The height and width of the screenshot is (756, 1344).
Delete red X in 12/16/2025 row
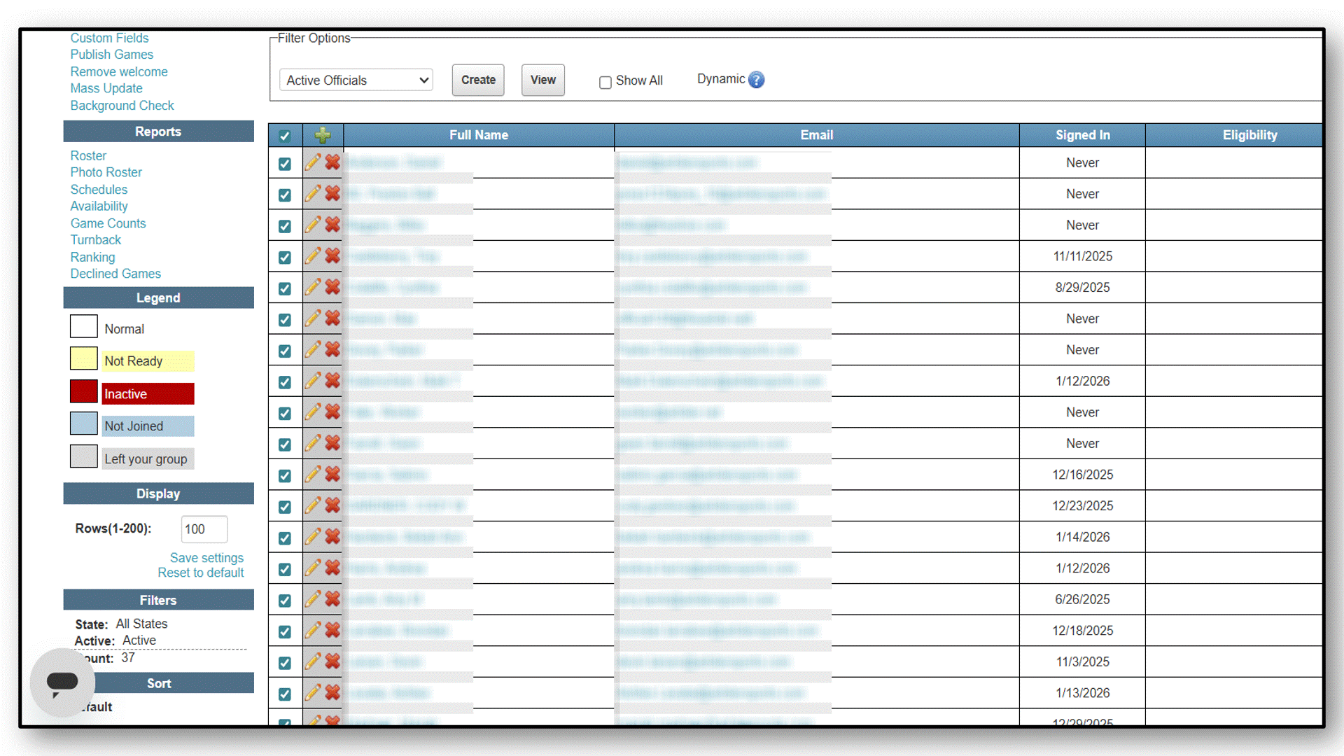pos(332,475)
